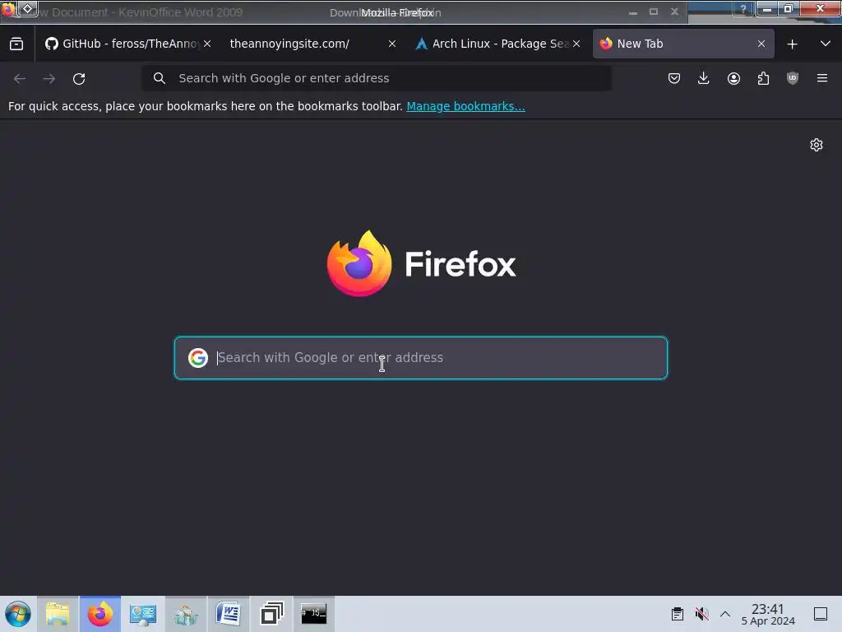Show the Downloads panel
Image resolution: width=842 pixels, height=632 pixels.
click(x=704, y=78)
